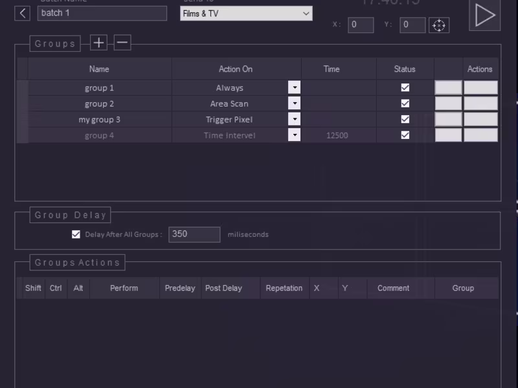Select the 'group 2' name cell

tap(100, 103)
